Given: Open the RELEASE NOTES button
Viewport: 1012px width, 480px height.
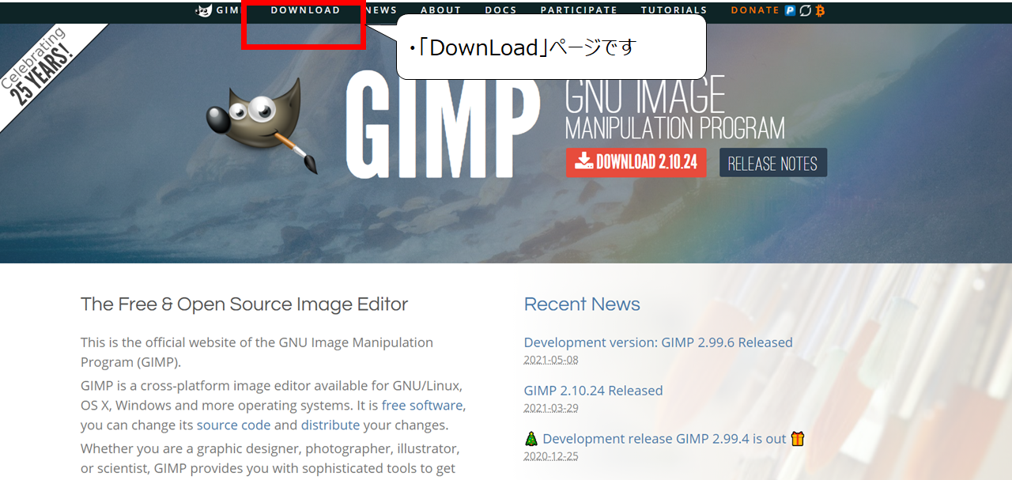Looking at the screenshot, I should [772, 163].
